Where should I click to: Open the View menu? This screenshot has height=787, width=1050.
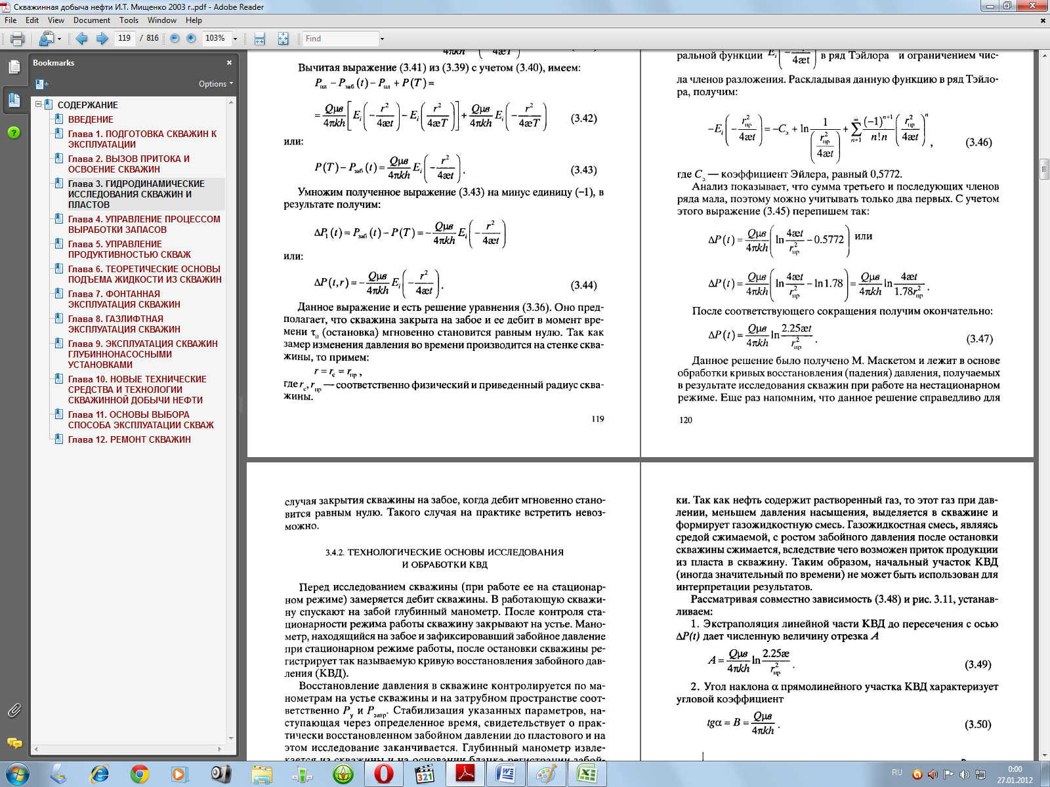56,20
